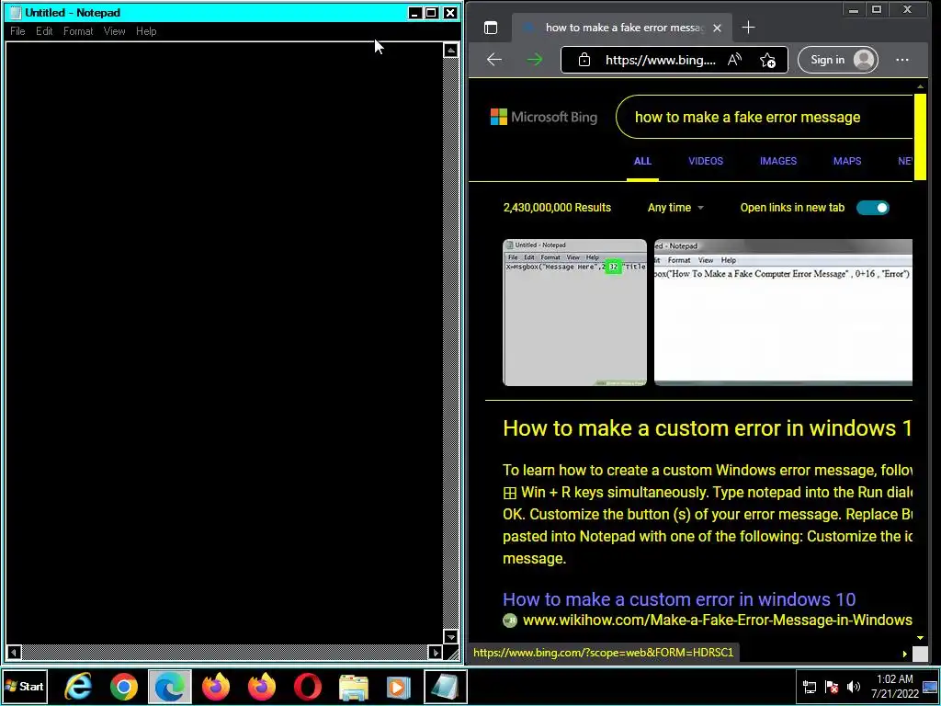Open Notepad Help menu

pyautogui.click(x=146, y=31)
